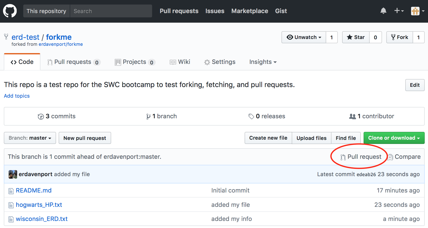Click the Create new file button
428x228 pixels.
coord(268,138)
